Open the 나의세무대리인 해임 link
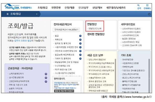Screen dimensions: 155x102 (x=131, y=42)
